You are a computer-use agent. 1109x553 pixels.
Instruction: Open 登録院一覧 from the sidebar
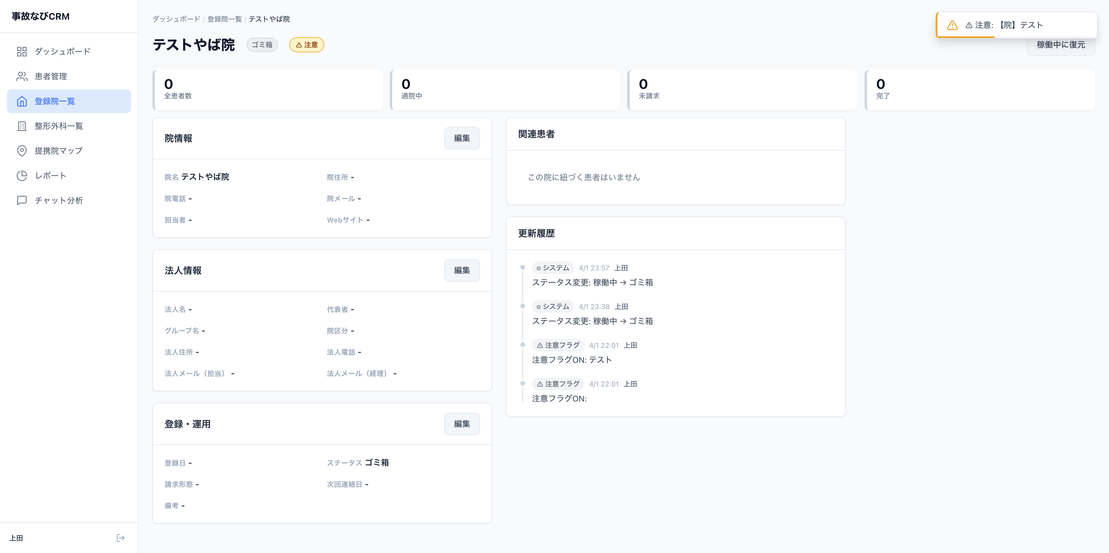[23, 102]
